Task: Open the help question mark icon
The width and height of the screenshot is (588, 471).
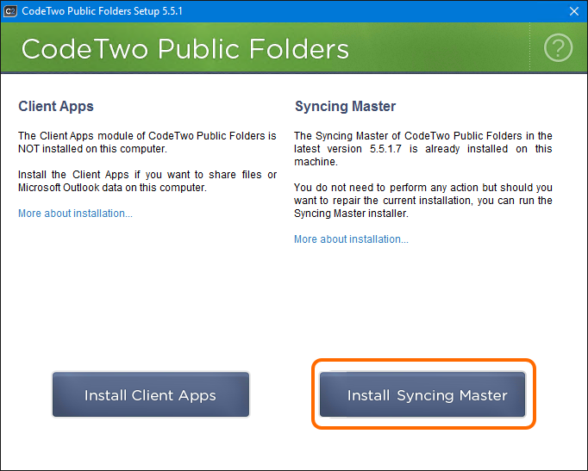Action: click(x=558, y=47)
